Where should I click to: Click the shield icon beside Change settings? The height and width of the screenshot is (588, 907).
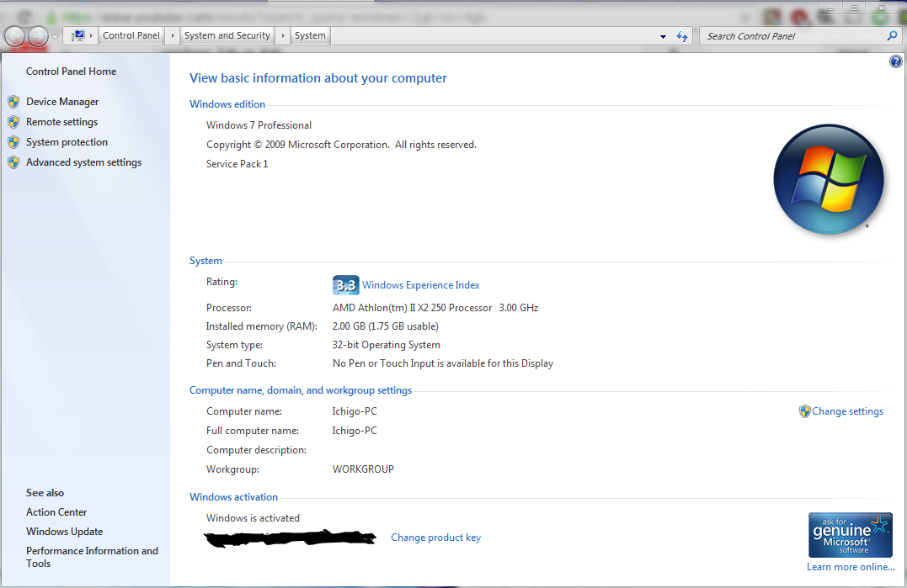tap(804, 411)
